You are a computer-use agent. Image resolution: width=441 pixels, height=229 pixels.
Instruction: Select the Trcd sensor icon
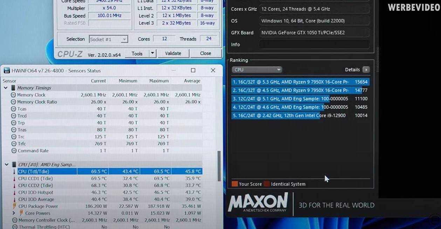(14, 116)
